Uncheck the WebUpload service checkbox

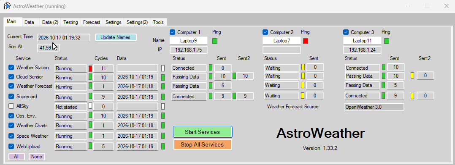click(x=11, y=146)
